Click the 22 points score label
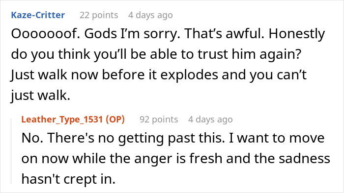 pyautogui.click(x=99, y=15)
